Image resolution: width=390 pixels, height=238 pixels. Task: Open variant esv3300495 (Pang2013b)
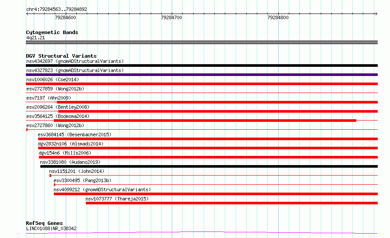point(82,180)
